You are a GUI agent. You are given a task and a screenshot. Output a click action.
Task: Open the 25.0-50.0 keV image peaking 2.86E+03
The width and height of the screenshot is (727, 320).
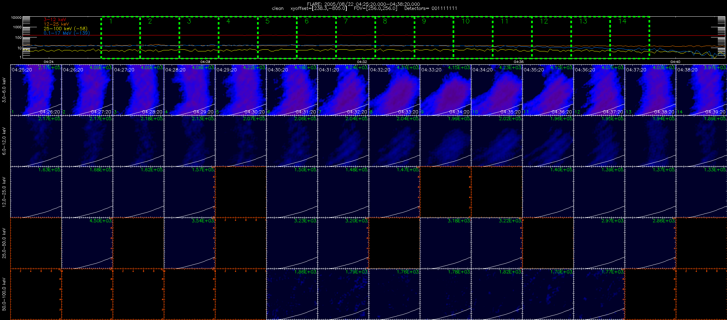click(x=650, y=243)
